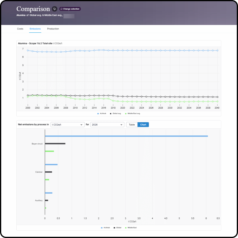Click the Calciner axis label
238x238 pixels.
click(39, 172)
